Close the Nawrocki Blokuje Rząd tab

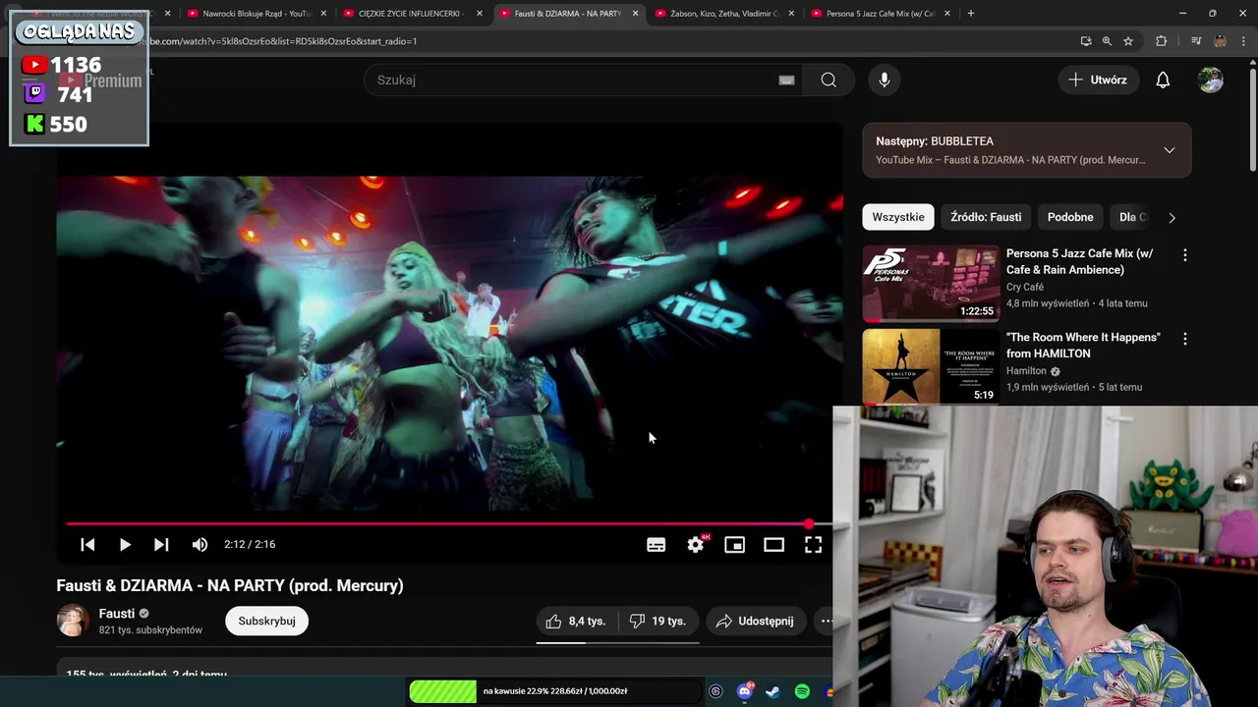[323, 13]
